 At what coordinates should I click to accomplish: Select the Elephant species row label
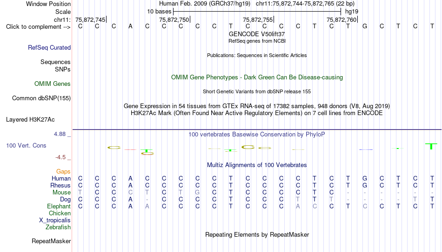[x=59, y=207]
